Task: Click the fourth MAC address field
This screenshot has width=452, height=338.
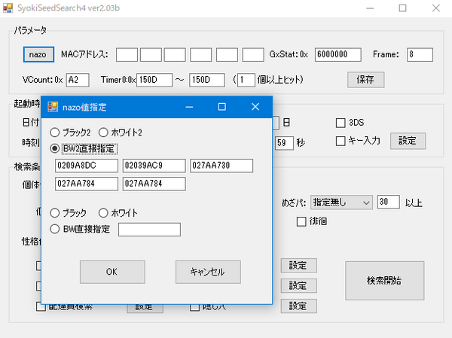Action: click(201, 55)
